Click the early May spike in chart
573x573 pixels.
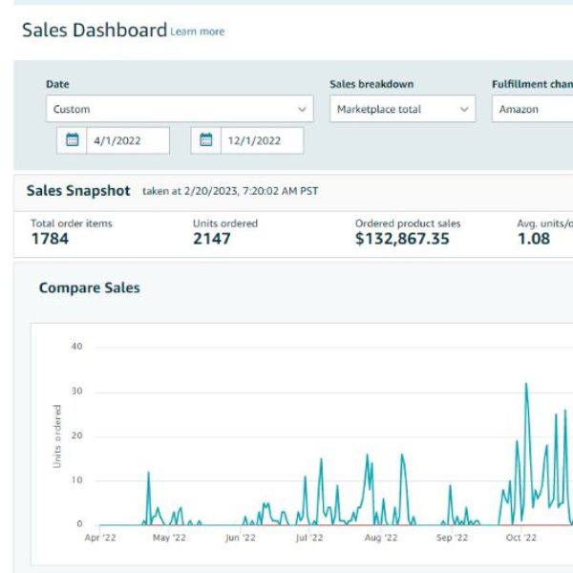click(x=149, y=474)
